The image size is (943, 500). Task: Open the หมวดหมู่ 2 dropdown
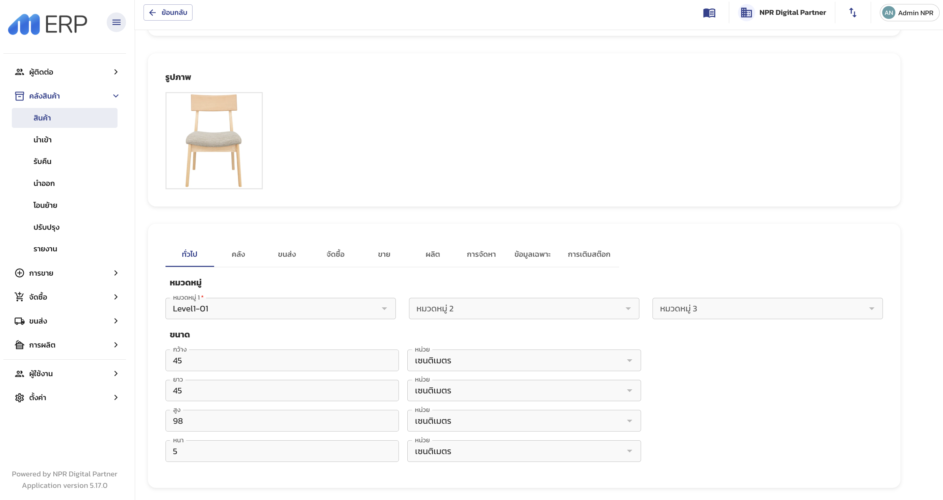coord(524,308)
